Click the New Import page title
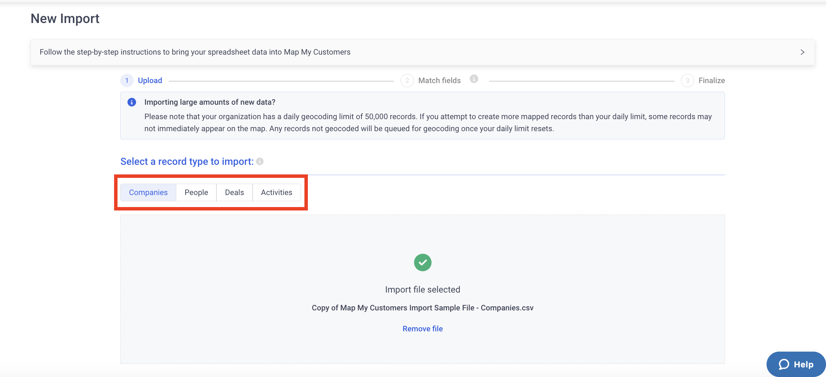This screenshot has width=826, height=377. pos(65,19)
